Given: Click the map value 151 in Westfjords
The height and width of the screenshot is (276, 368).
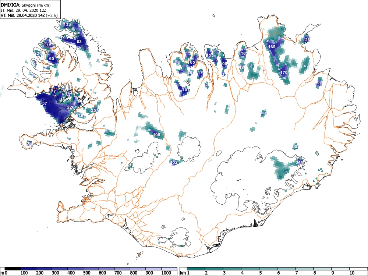Looking at the screenshot, I should click(x=50, y=45).
